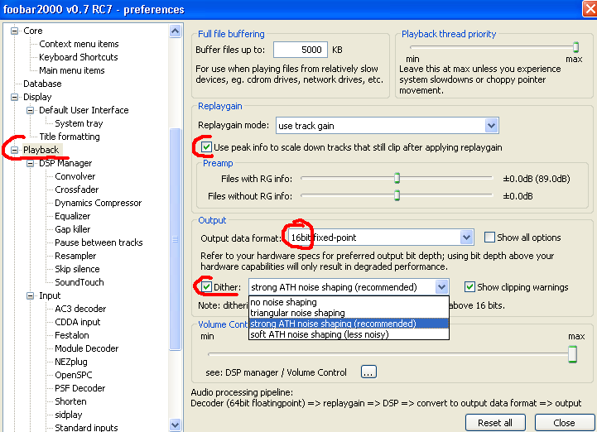
Task: Click the Volume Control slider thumb
Action: (x=572, y=354)
